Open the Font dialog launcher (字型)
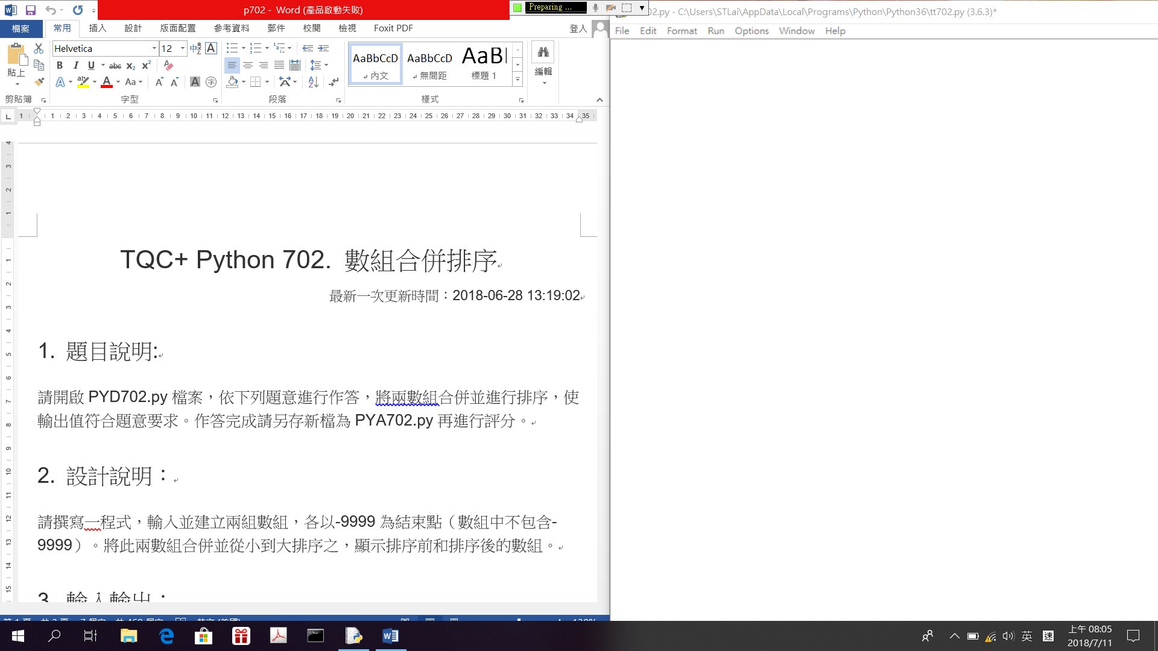1158x651 pixels. tap(215, 100)
